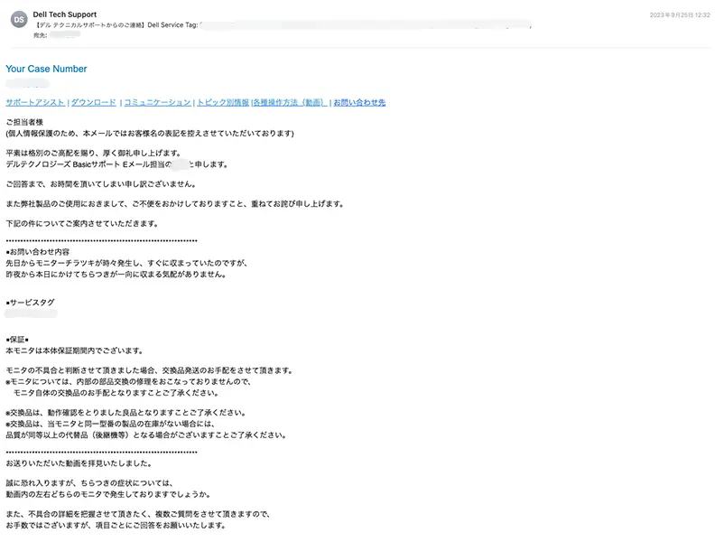Image resolution: width=724 pixels, height=542 pixels.
Task: Click the line starting ※モニタについては、内部の部品交換
Action: click(x=129, y=382)
